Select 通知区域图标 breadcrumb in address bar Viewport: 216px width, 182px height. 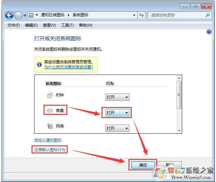[x=53, y=15]
